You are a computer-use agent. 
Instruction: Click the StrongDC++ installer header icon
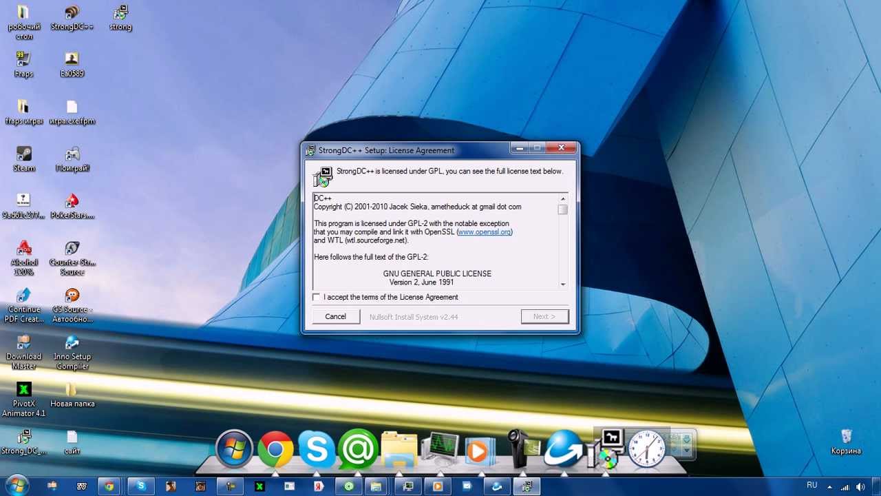[x=323, y=176]
